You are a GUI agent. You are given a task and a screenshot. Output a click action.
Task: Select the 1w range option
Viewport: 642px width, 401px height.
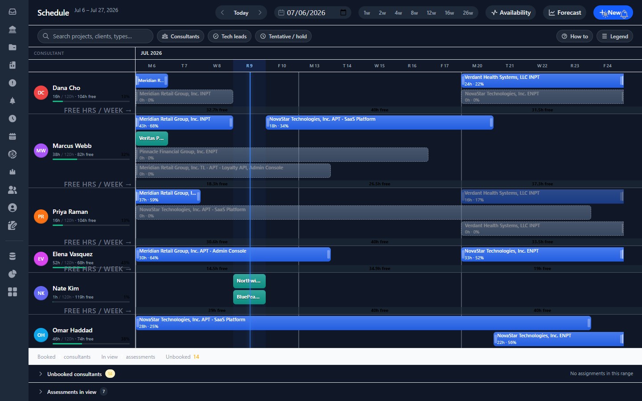pos(367,12)
